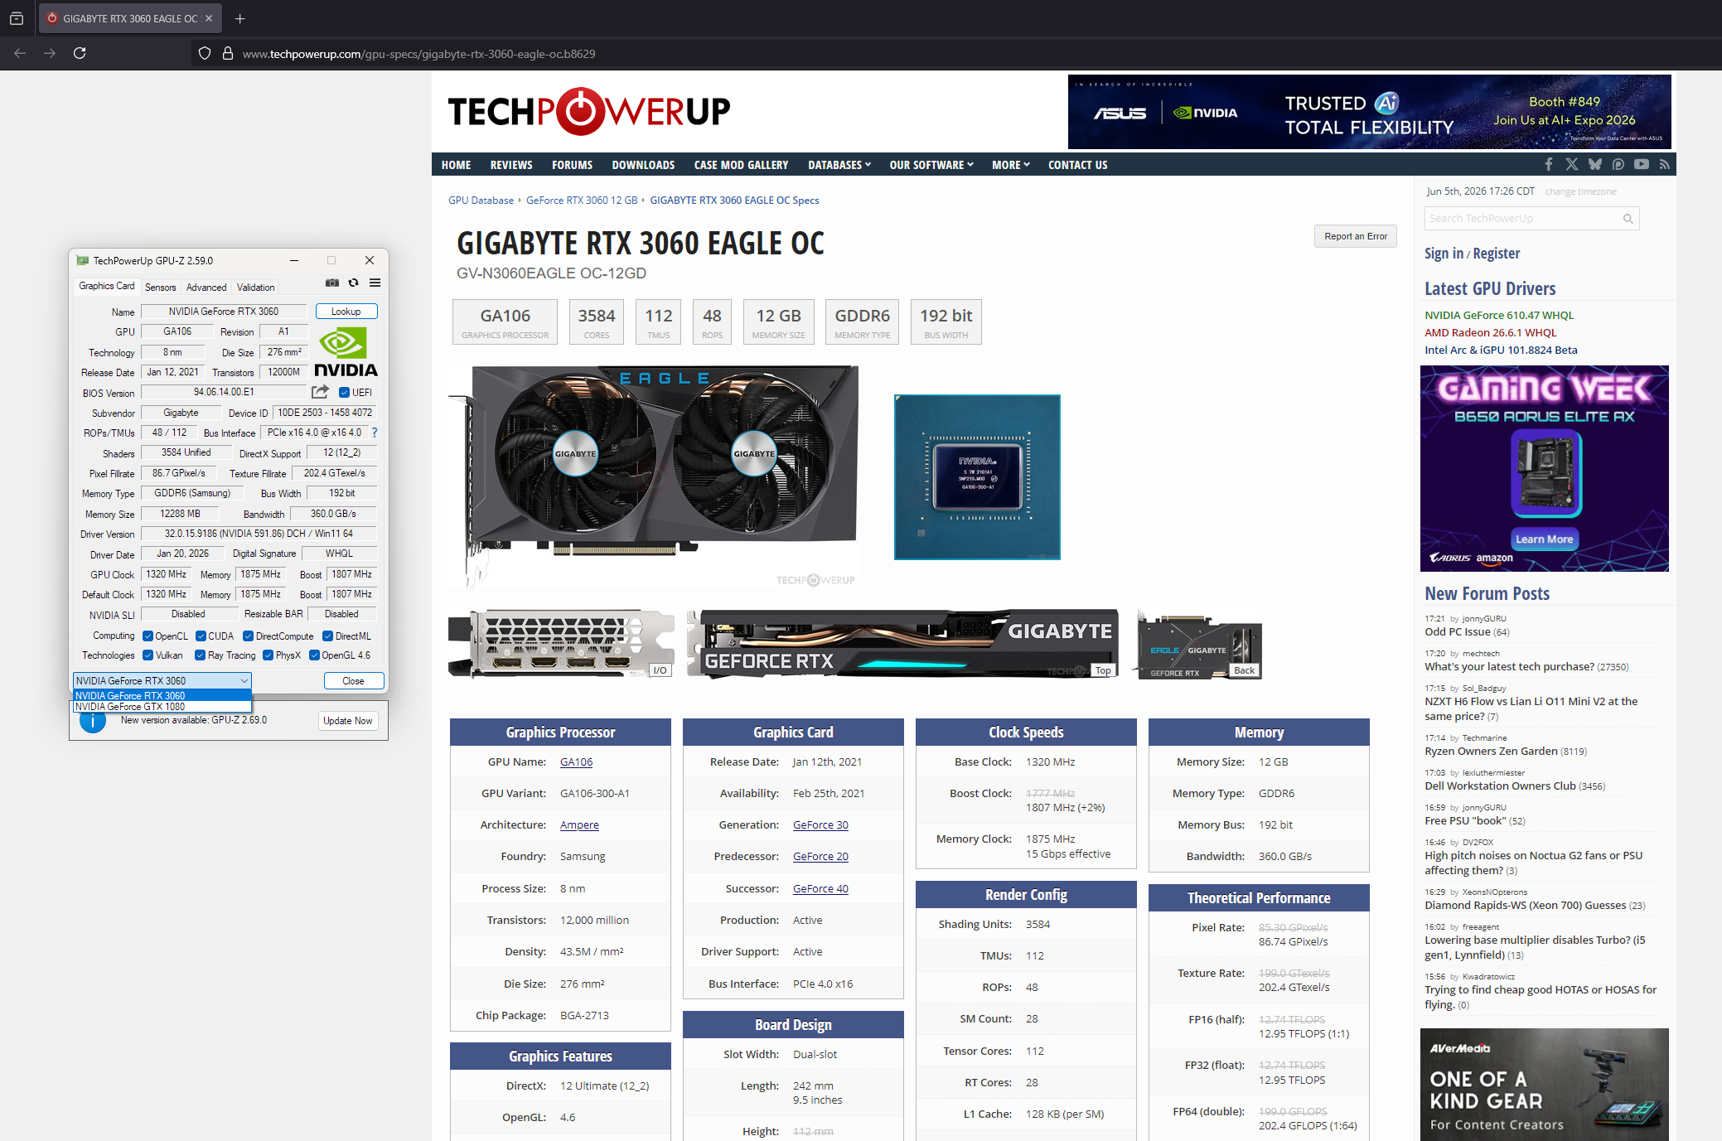Open new browser tab plus icon
This screenshot has width=1722, height=1141.
[239, 18]
